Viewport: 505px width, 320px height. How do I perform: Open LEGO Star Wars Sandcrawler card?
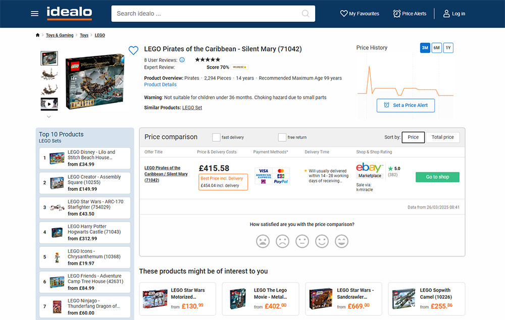pos(343,299)
